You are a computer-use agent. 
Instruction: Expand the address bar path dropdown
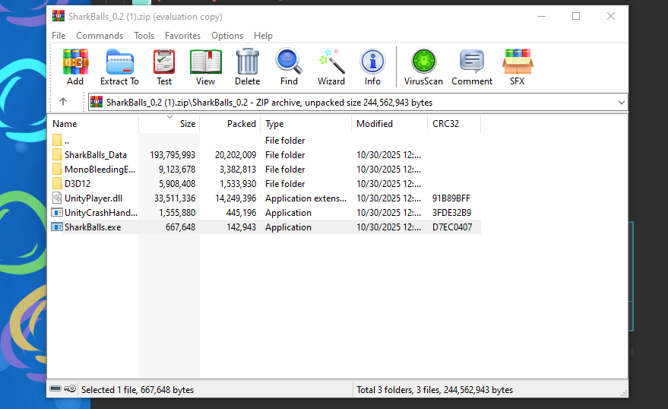621,102
